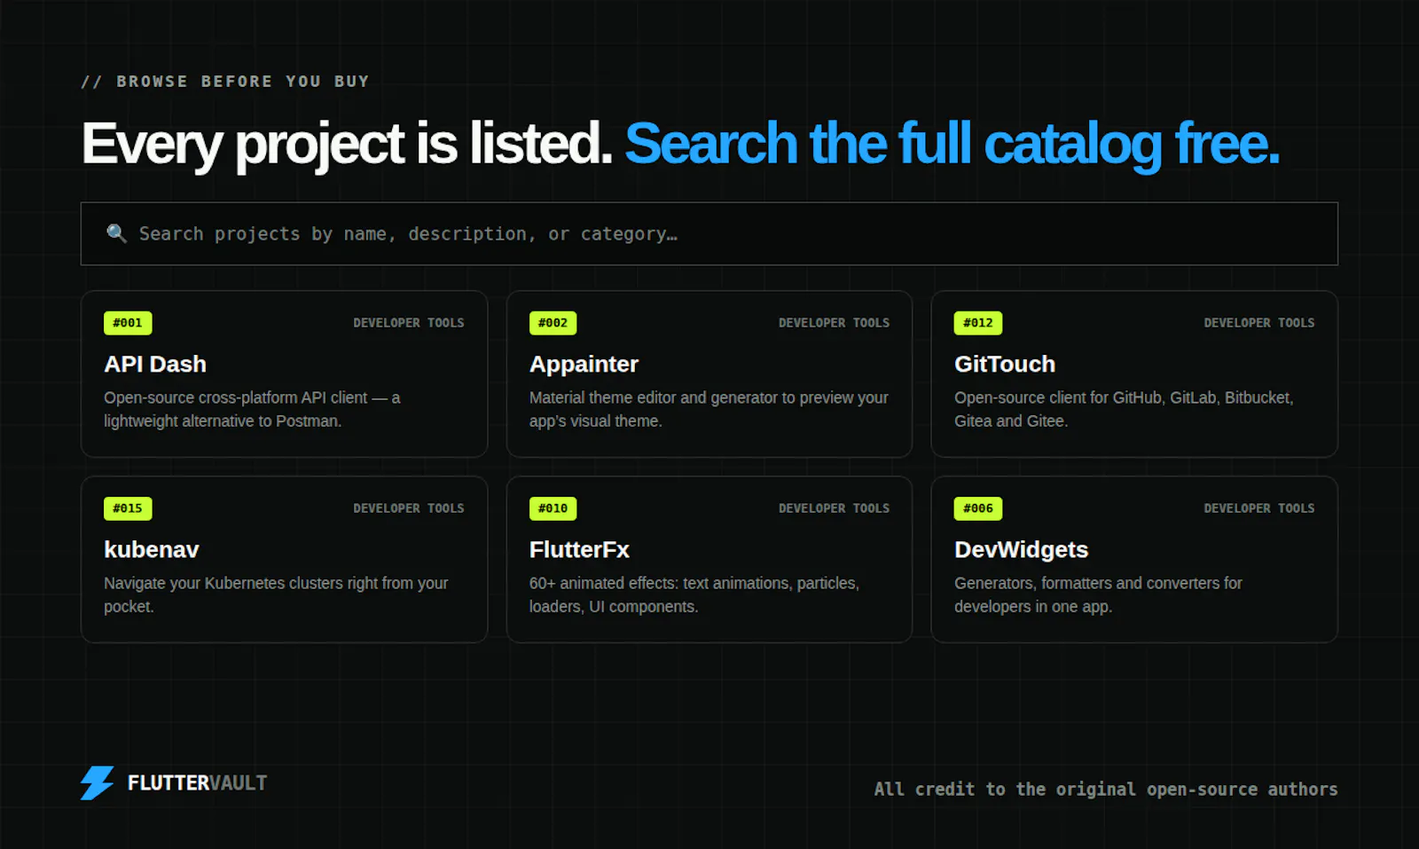Click 'All credit to the original open-source authors'
Viewport: 1419px width, 849px height.
coord(1106,789)
